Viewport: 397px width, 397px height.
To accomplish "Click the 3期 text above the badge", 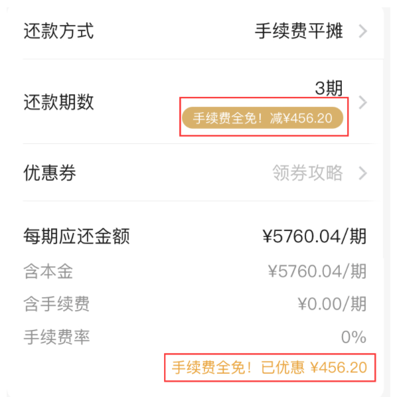I will 329,88.
